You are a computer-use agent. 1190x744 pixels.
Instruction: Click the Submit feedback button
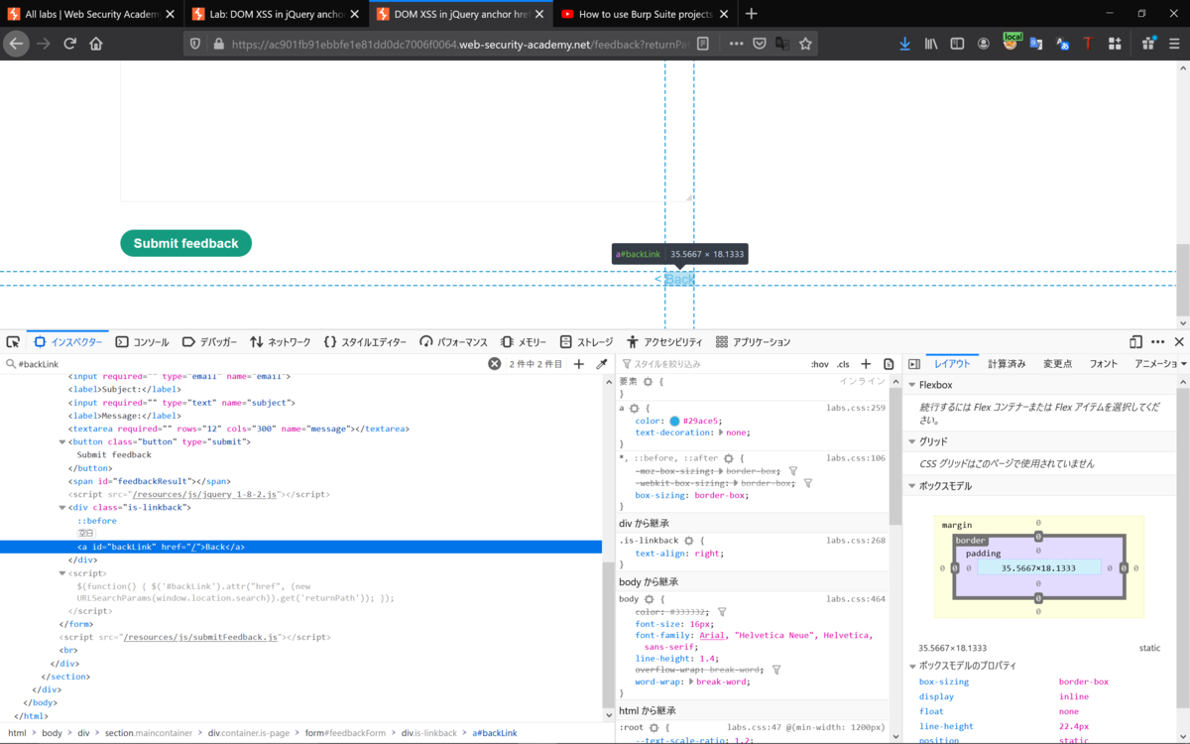pyautogui.click(x=185, y=243)
